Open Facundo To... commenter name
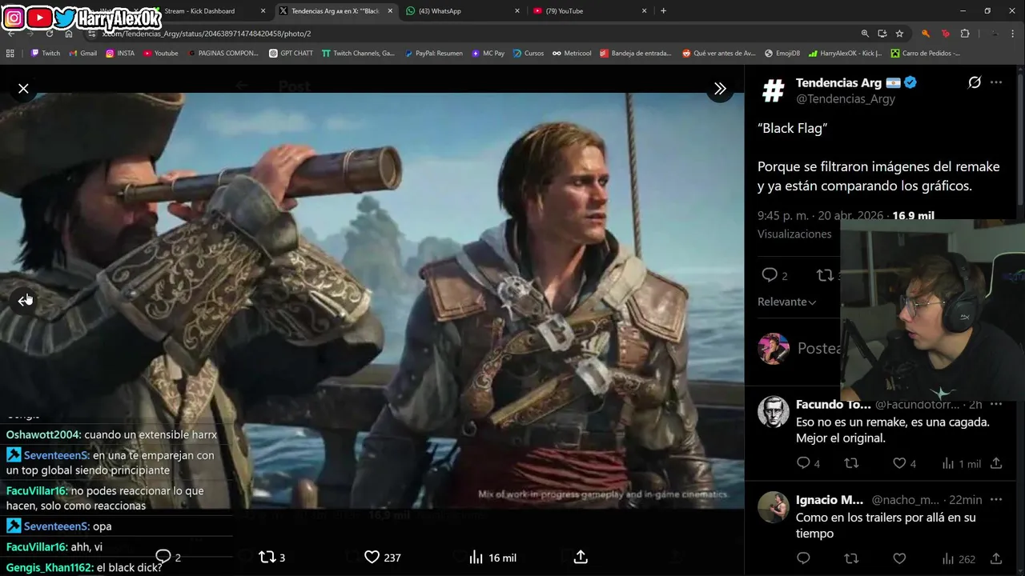Screen dimensions: 1025x576 (833, 405)
